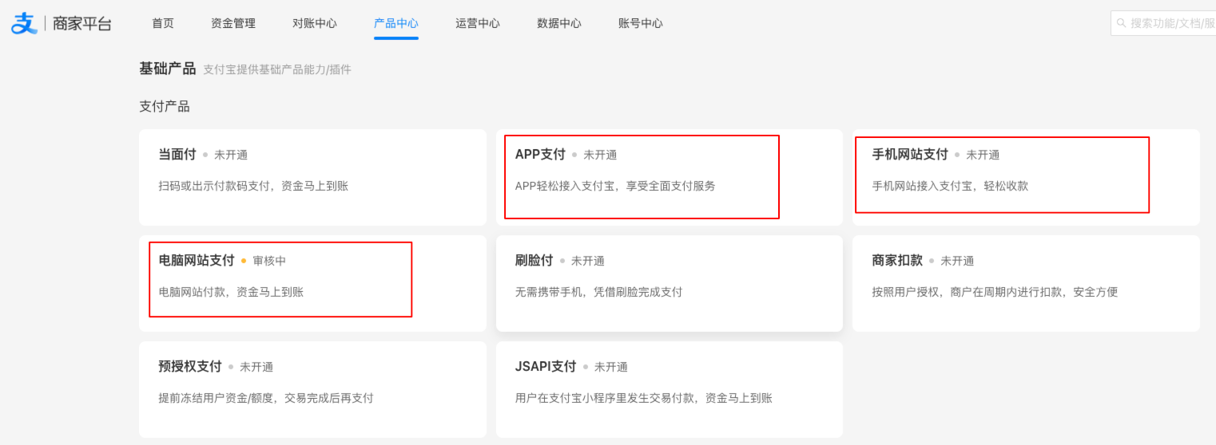Click 未开通 status on JSAPI支付 card
Viewport: 1216px width, 445px height.
611,367
